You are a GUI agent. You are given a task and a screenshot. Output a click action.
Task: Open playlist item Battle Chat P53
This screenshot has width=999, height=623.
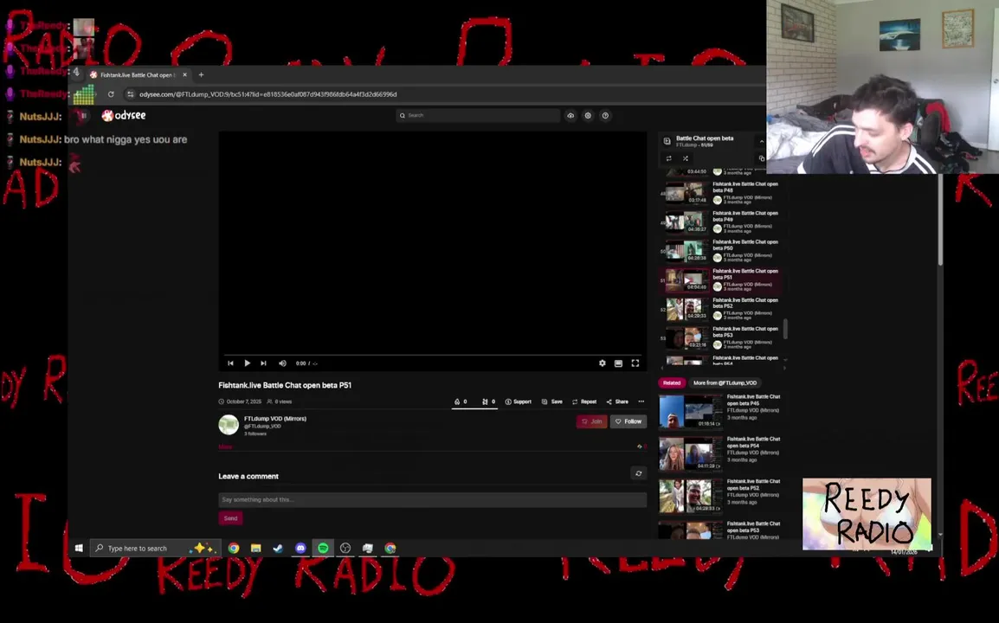723,337
